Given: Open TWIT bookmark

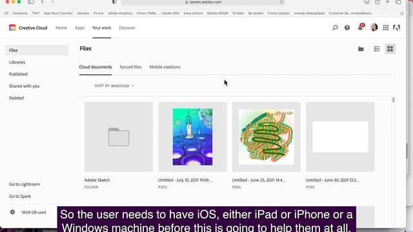Looking at the screenshot, I should [x=35, y=13].
